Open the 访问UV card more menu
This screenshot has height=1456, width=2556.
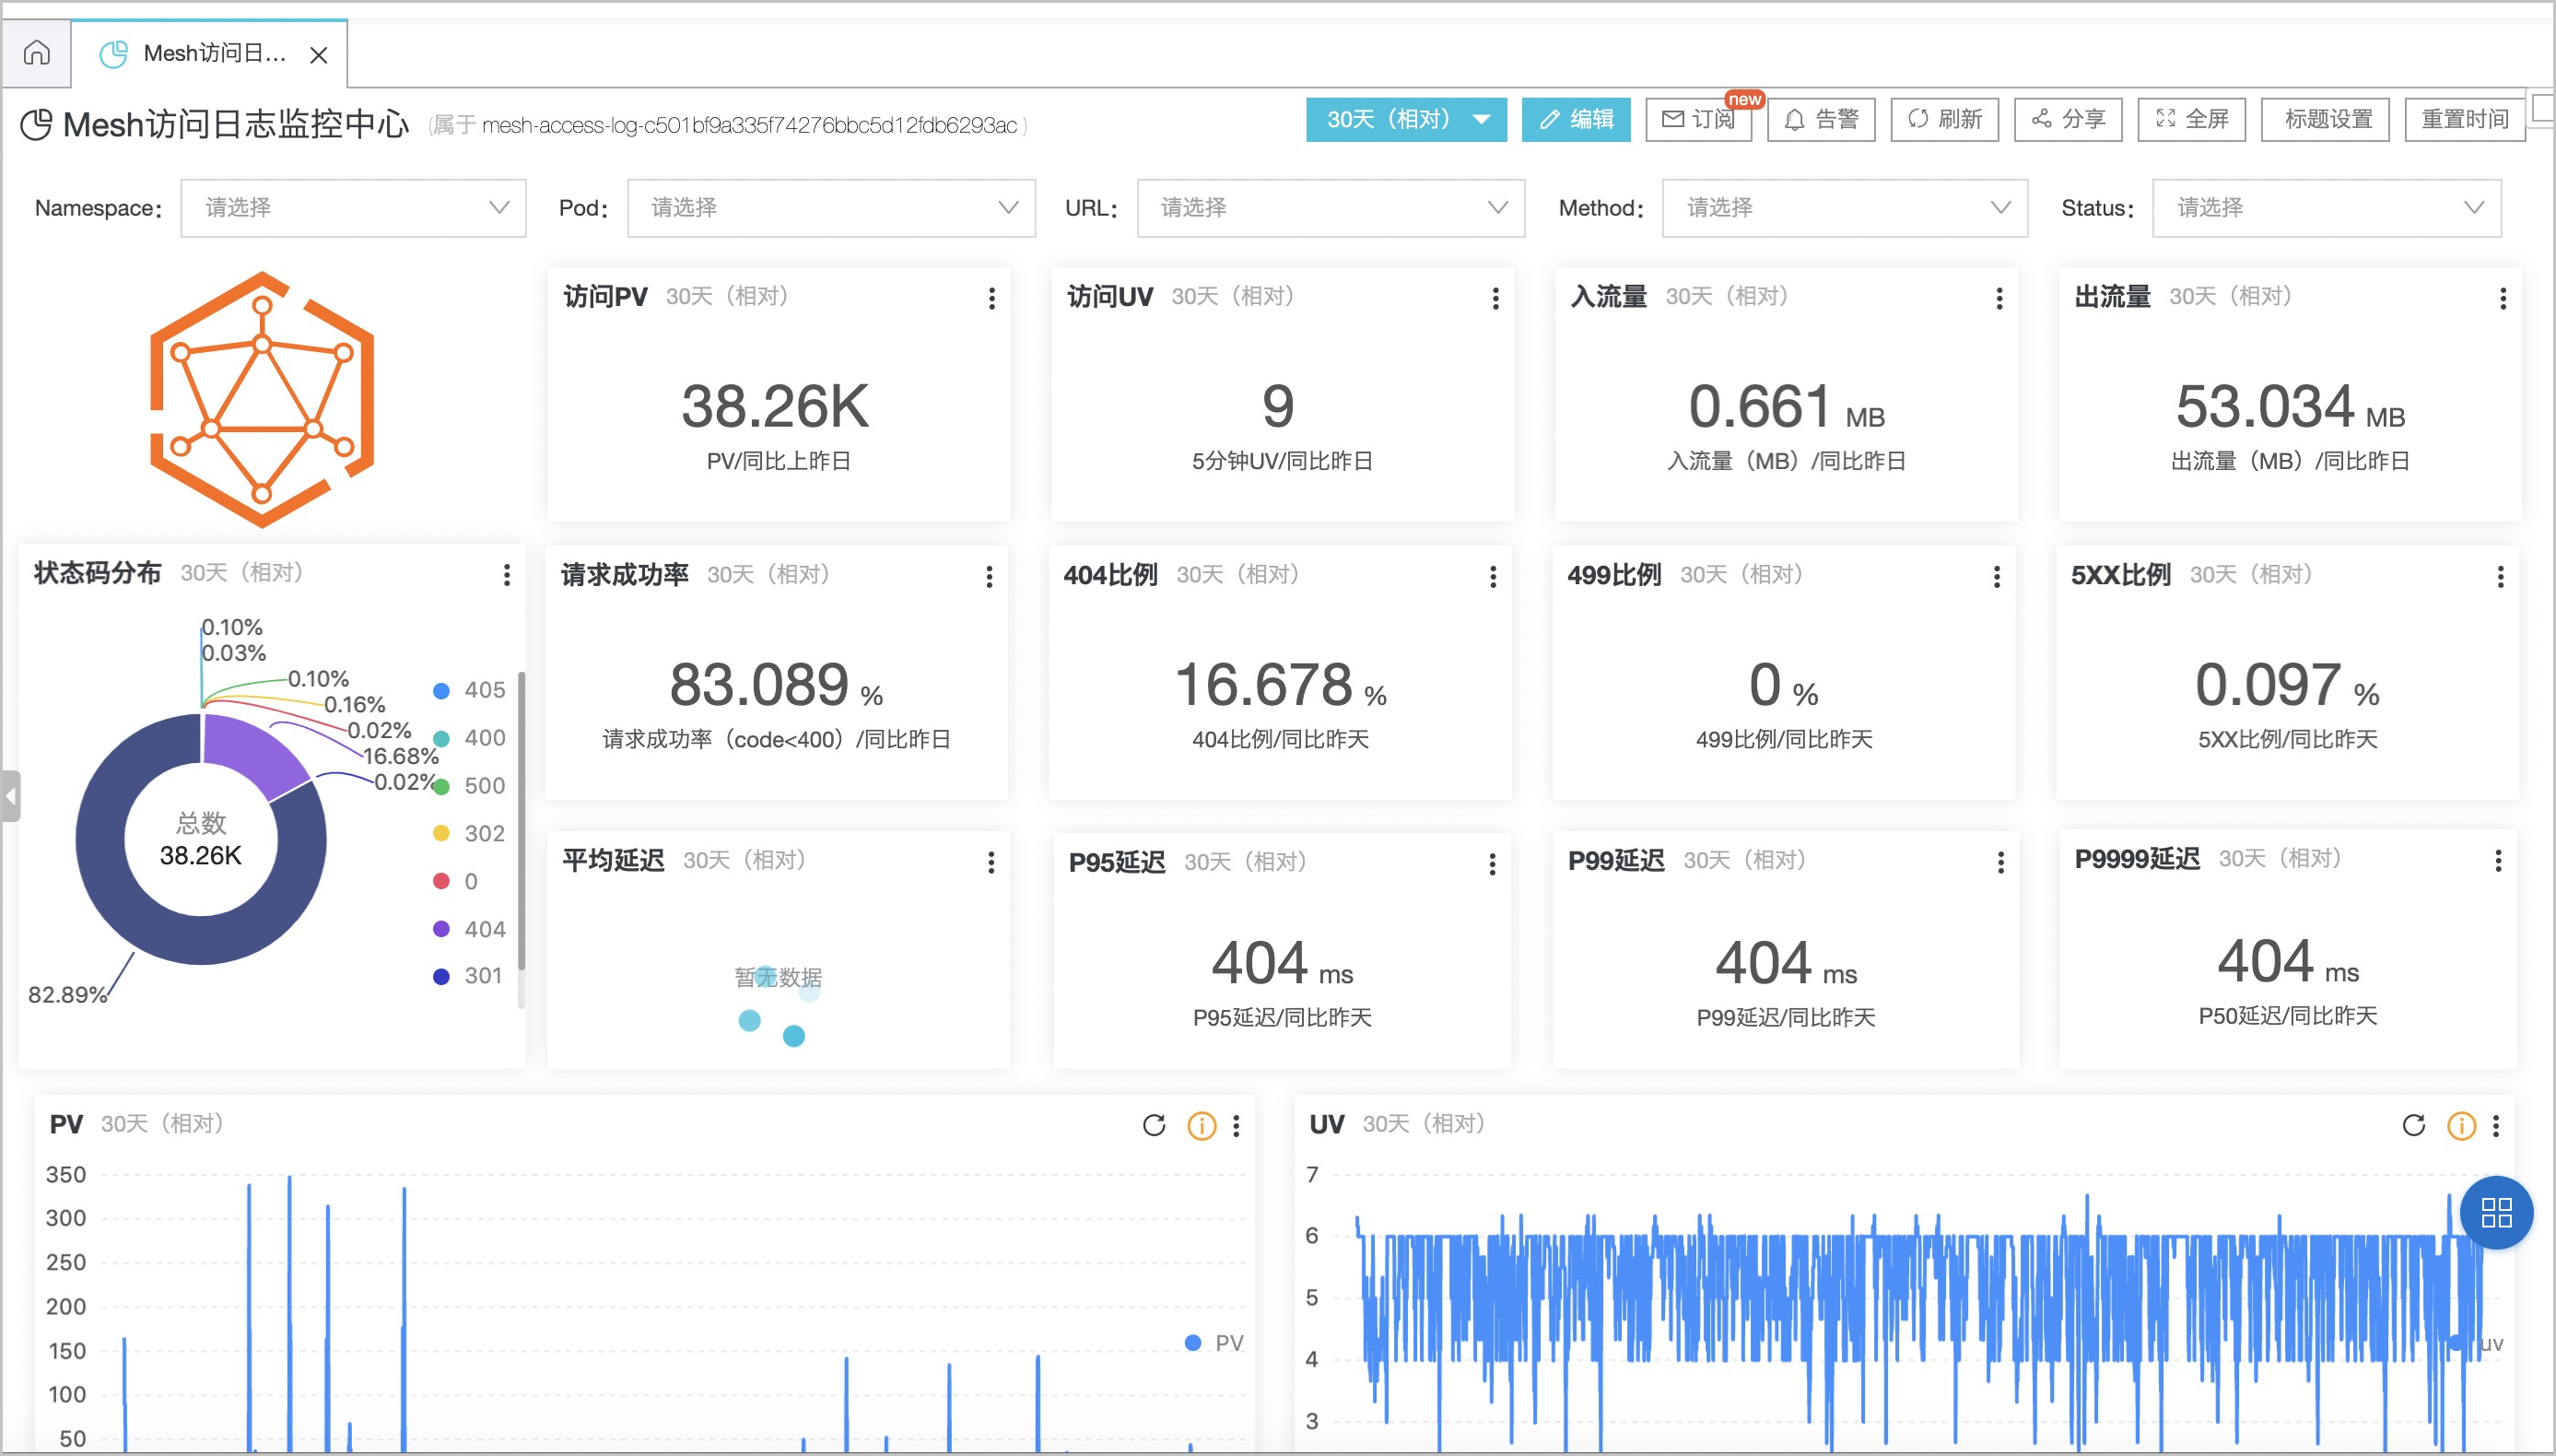(1495, 298)
